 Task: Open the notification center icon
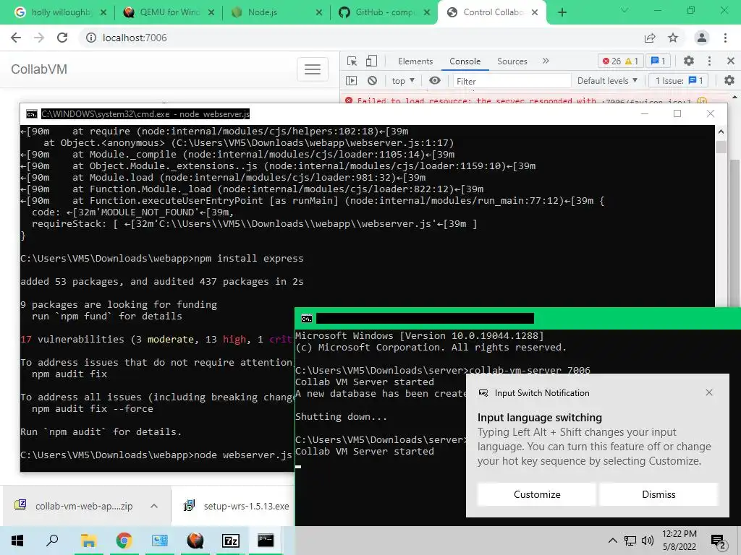click(x=719, y=541)
